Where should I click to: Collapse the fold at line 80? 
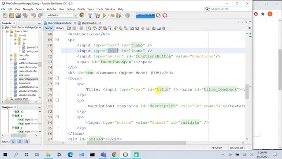(x=57, y=100)
